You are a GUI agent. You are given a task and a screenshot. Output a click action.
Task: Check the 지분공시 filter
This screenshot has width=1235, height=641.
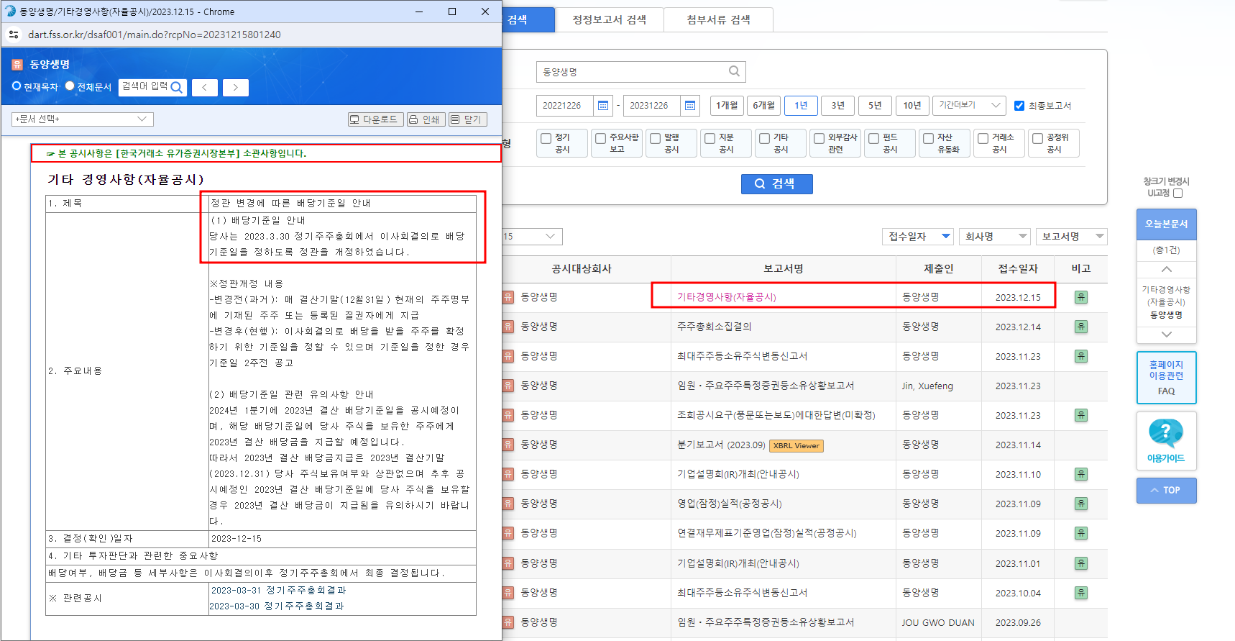[x=710, y=138]
